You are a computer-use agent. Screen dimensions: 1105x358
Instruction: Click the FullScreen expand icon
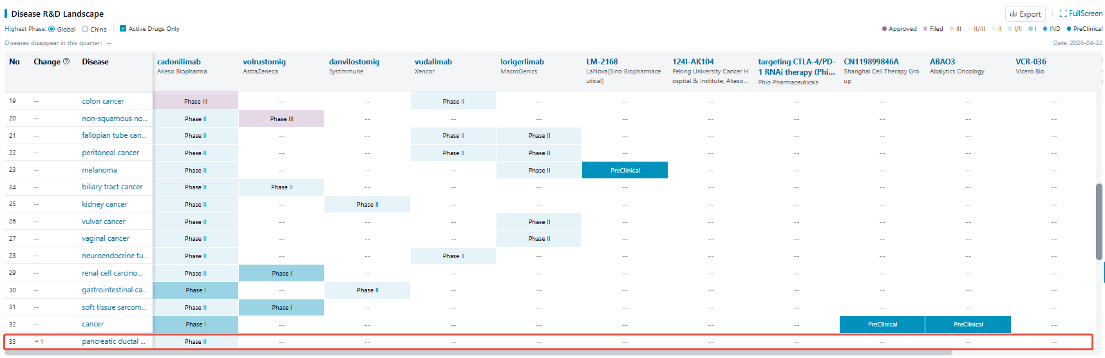[x=1063, y=14]
